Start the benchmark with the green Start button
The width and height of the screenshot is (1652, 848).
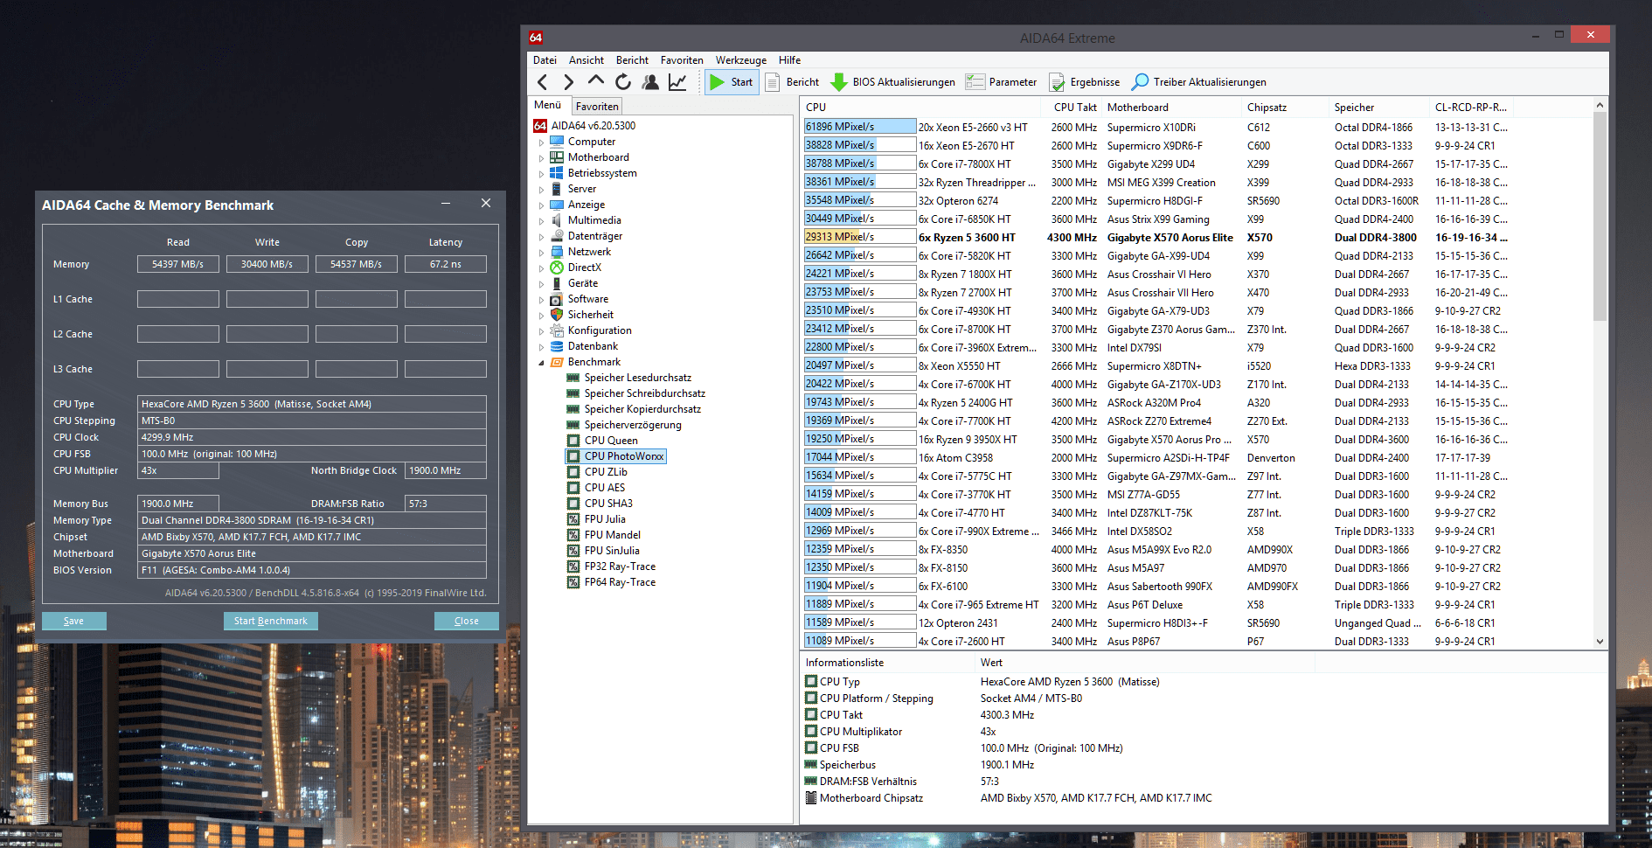tap(732, 82)
